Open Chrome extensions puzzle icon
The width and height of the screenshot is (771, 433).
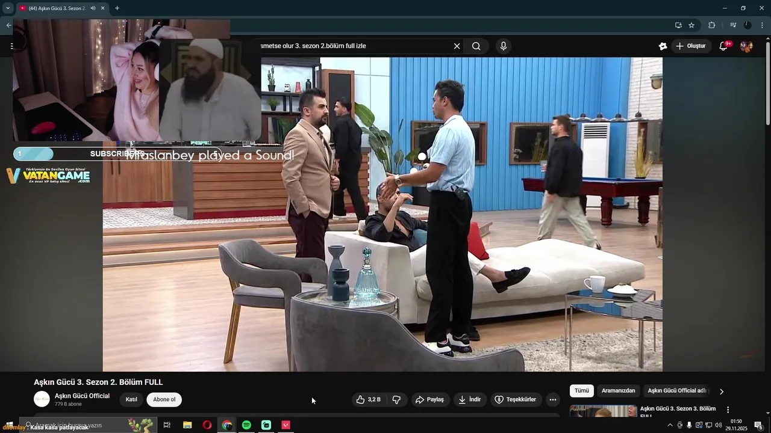tap(712, 25)
